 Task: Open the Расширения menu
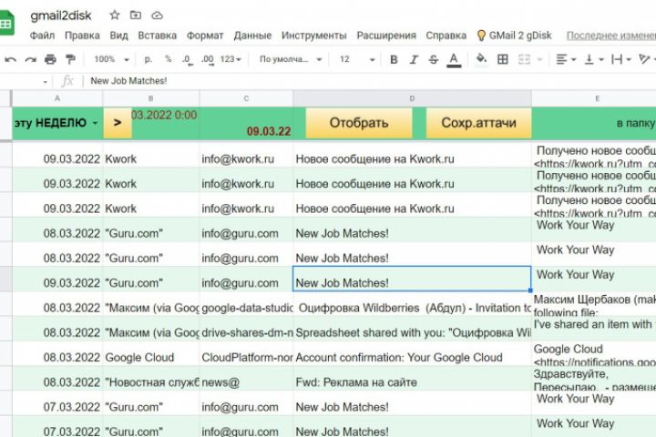coord(386,36)
